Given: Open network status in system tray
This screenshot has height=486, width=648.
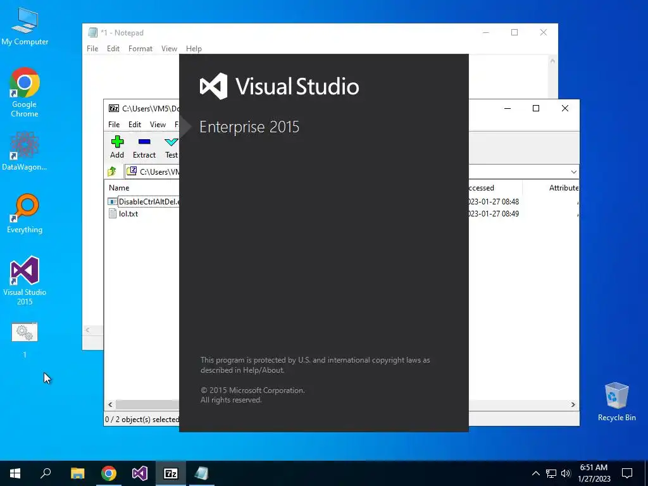Looking at the screenshot, I should [551, 473].
